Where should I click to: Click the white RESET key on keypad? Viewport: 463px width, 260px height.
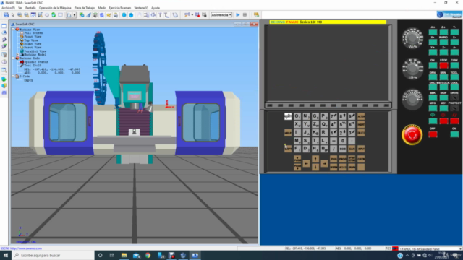(288, 116)
